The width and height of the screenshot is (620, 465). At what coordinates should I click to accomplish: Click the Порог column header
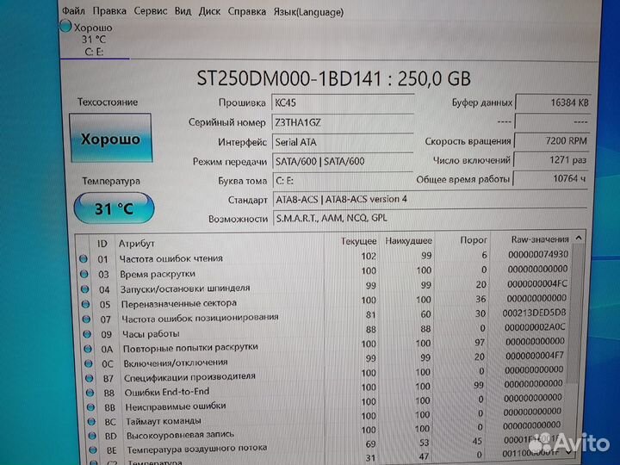(x=474, y=240)
